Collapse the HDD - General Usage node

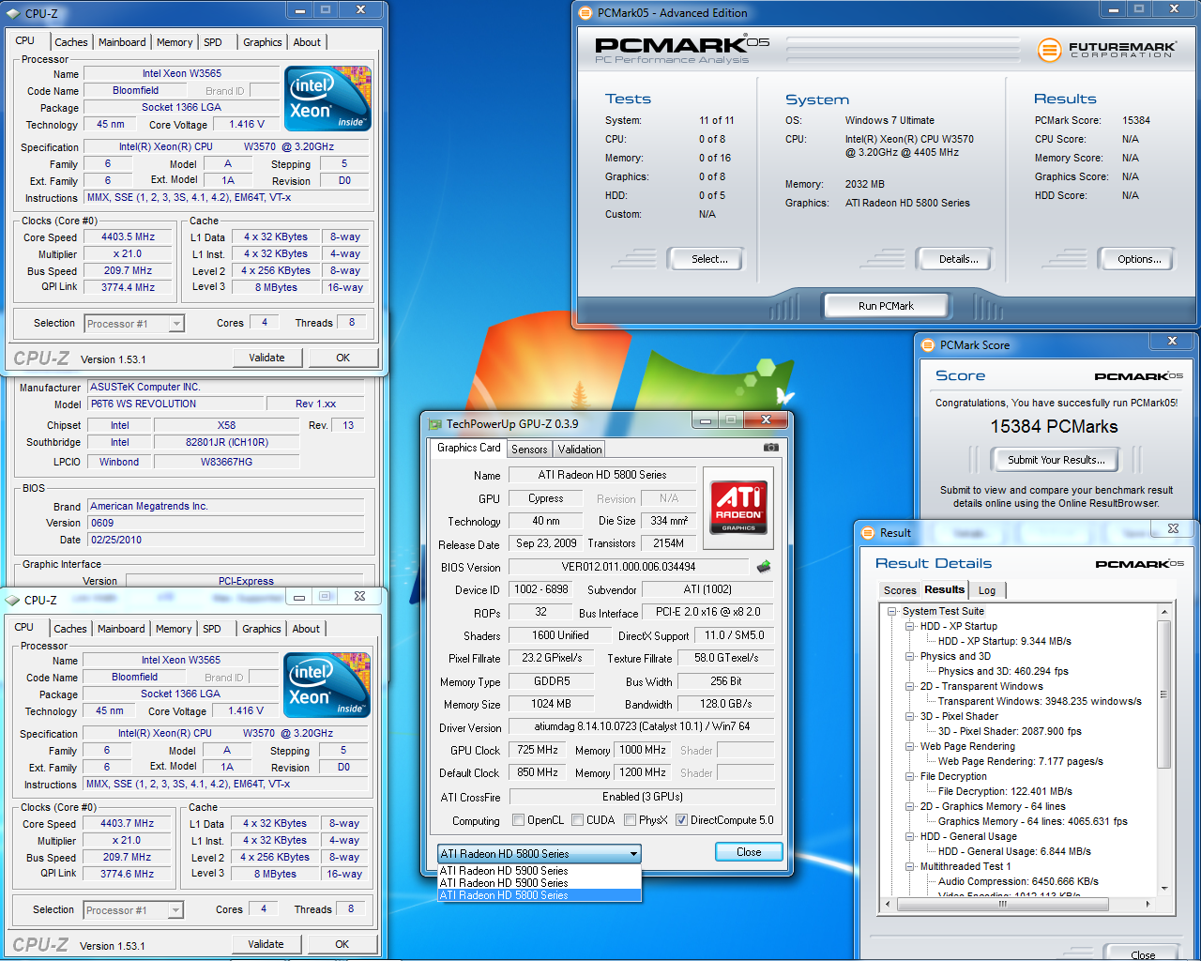pos(909,837)
